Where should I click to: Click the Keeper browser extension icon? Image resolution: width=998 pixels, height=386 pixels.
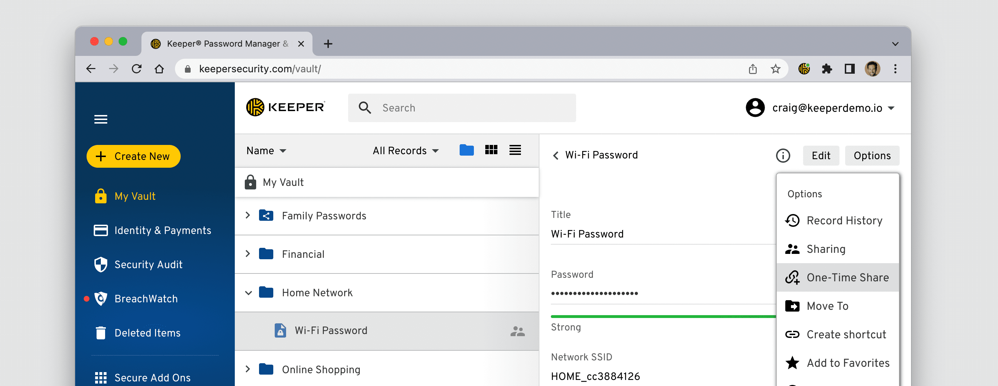click(x=804, y=69)
